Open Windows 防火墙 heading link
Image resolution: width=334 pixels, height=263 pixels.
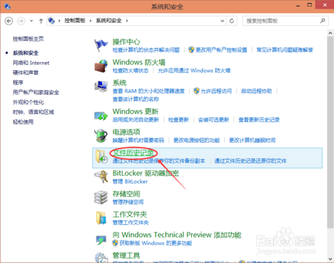[x=139, y=62]
